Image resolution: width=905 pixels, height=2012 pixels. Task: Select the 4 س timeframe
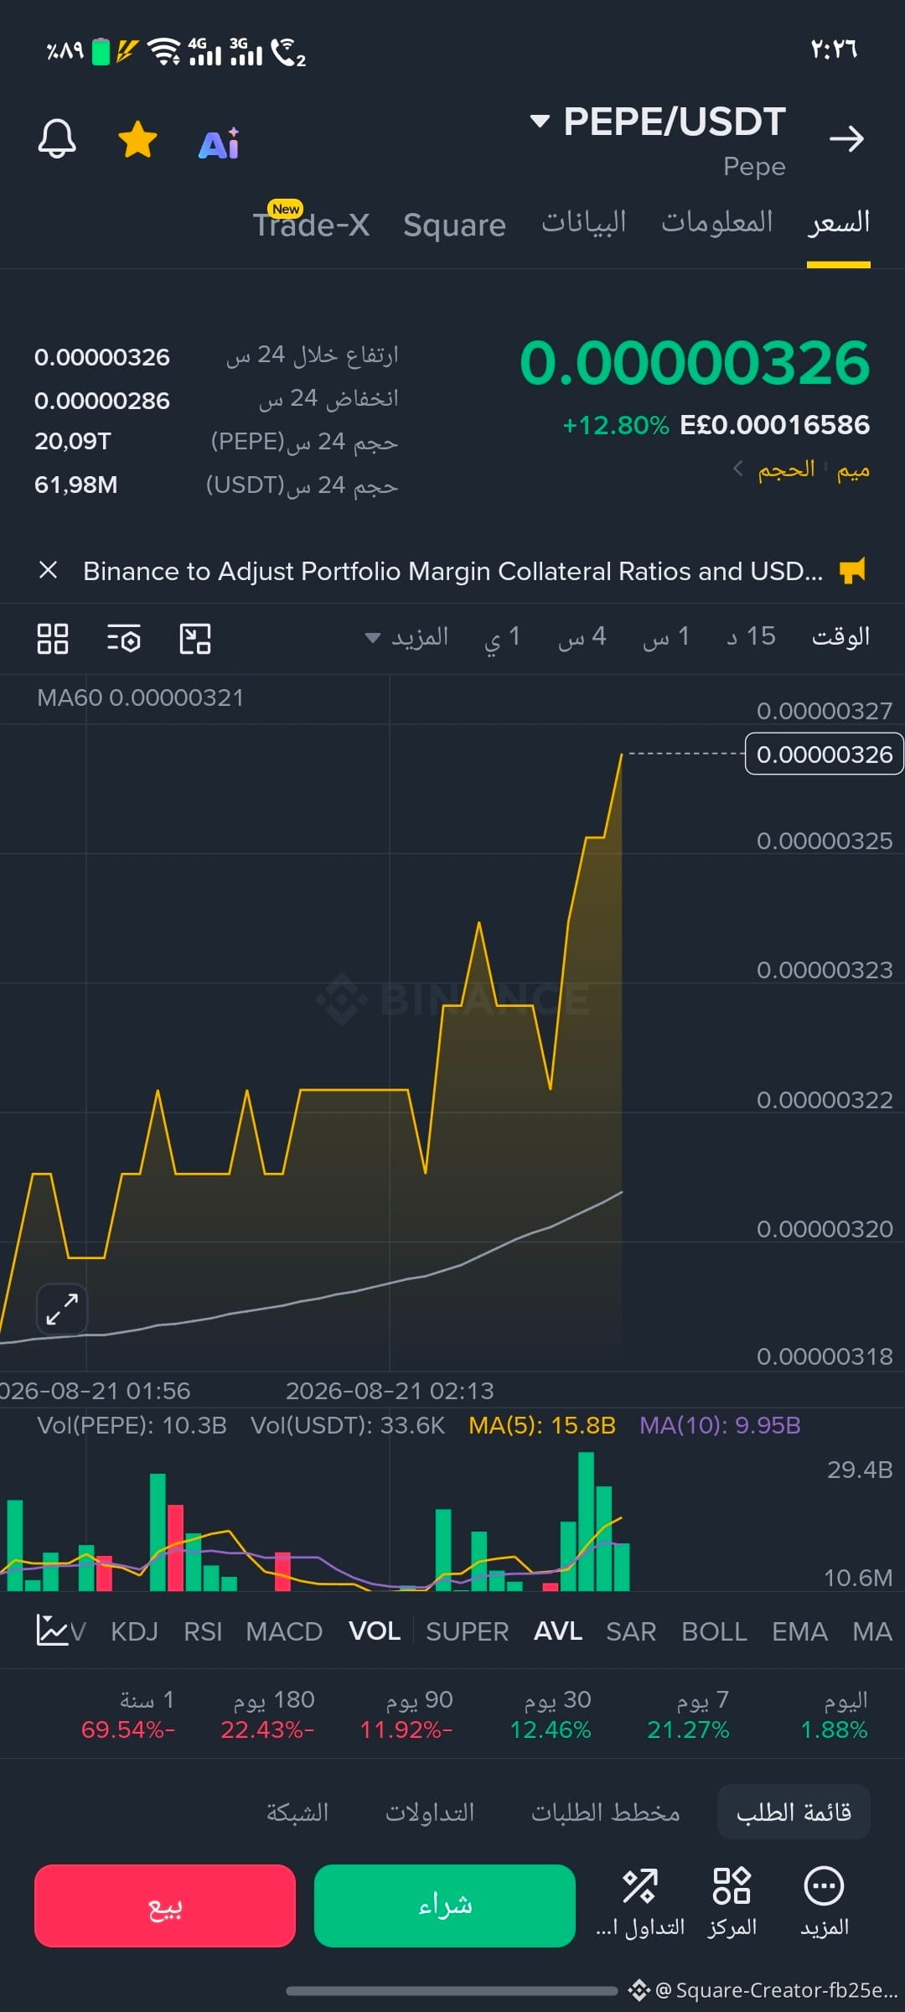(x=582, y=637)
